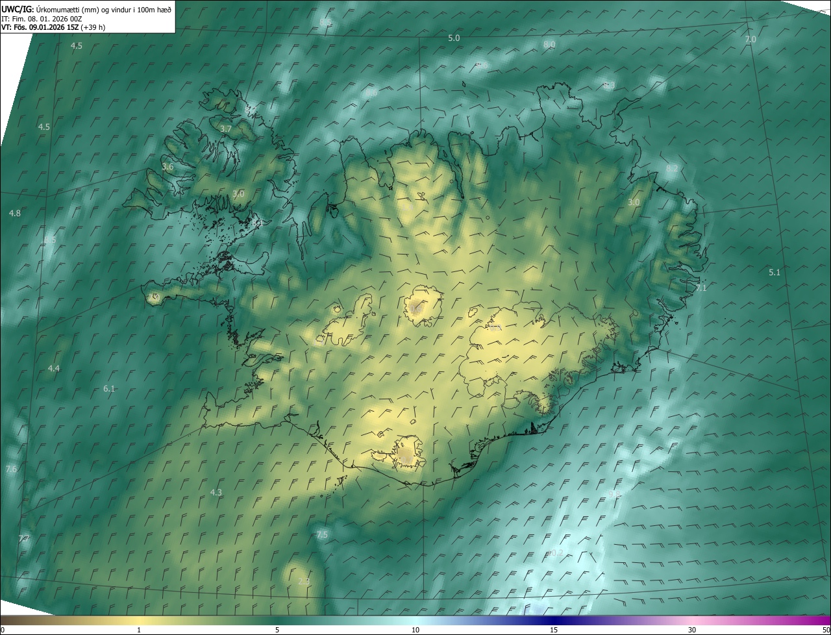Click the 4.3 value label south of Iceland
Image resolution: width=831 pixels, height=635 pixels.
point(216,493)
